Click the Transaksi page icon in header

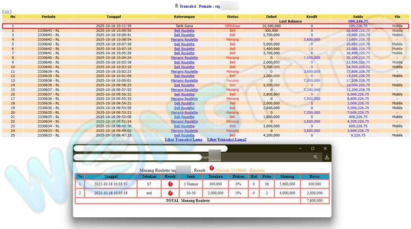pyautogui.click(x=176, y=6)
